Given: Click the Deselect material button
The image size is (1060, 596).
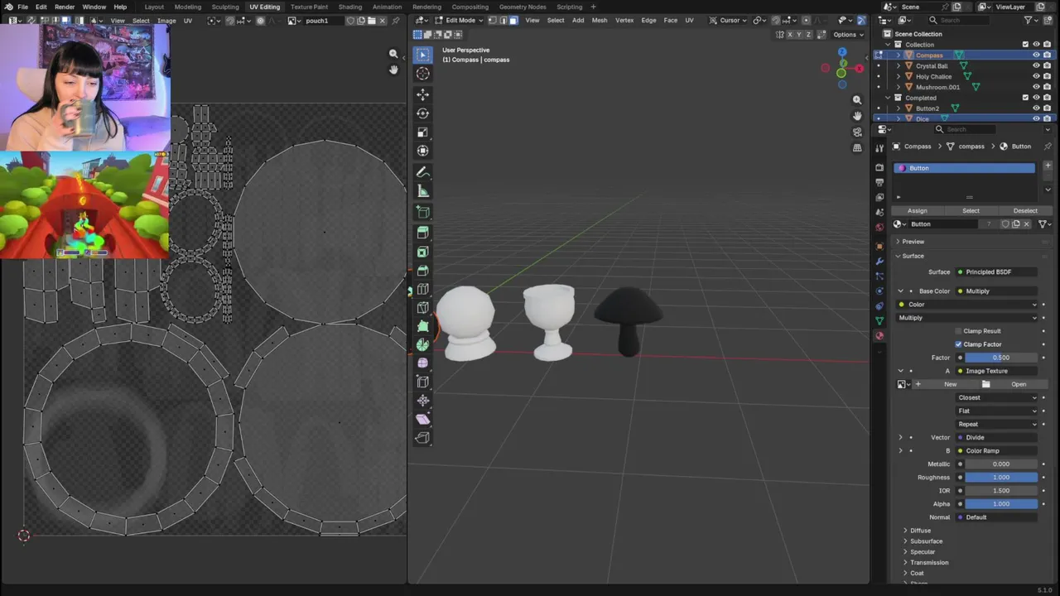Looking at the screenshot, I should [1025, 211].
